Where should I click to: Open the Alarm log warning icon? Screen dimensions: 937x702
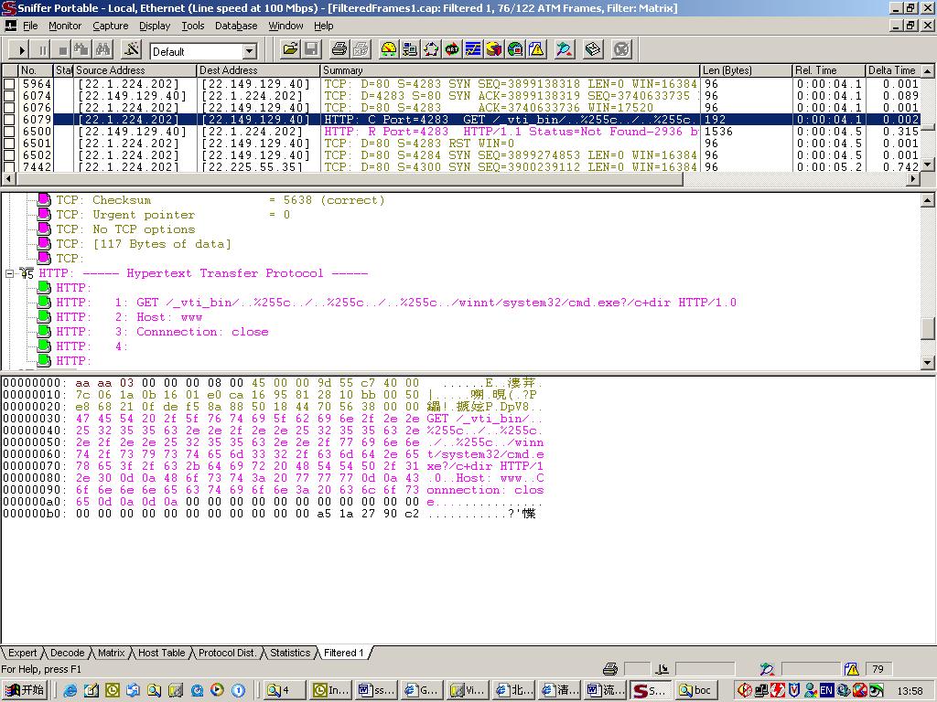click(x=537, y=49)
